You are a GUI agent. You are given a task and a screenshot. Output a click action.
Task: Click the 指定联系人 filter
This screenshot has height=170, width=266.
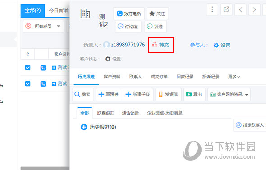pos(250,125)
